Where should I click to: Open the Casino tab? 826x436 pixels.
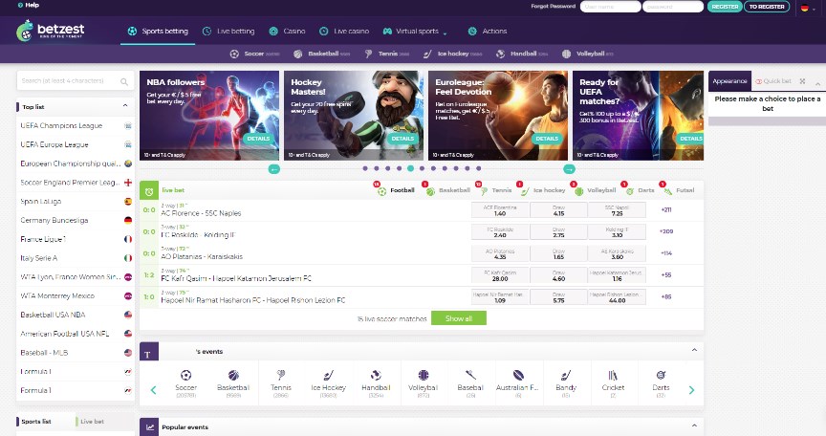pyautogui.click(x=287, y=31)
